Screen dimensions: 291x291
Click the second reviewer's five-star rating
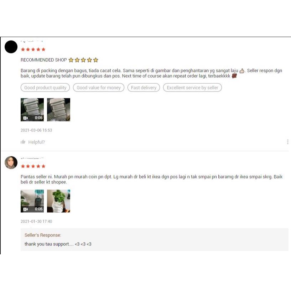33,166
